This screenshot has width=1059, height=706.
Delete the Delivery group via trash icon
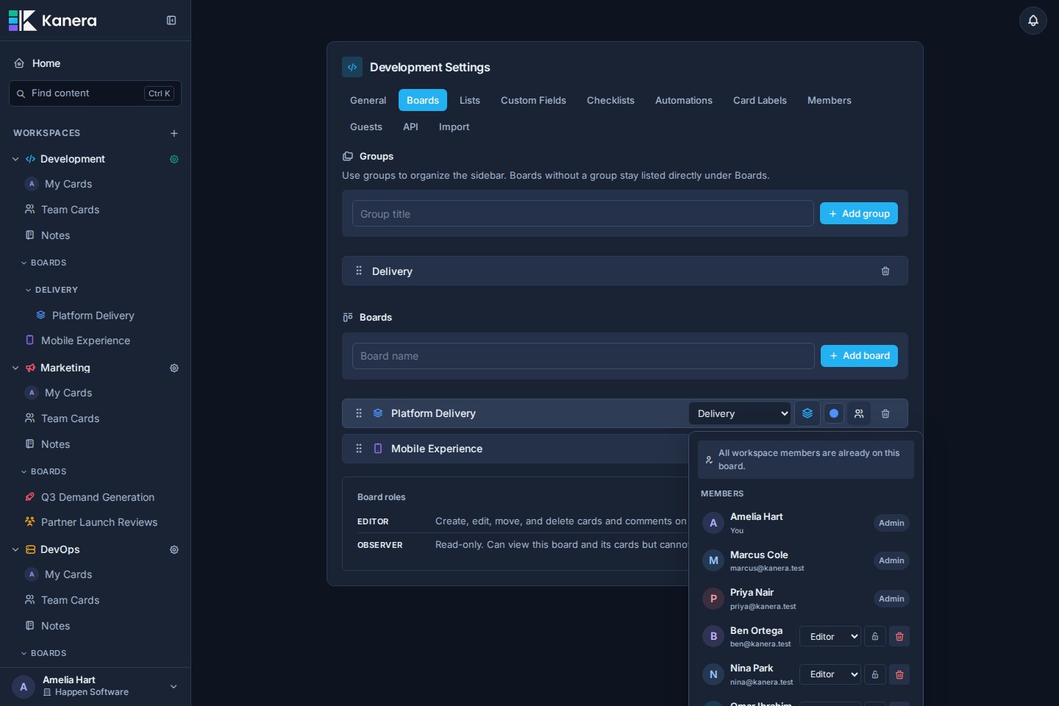click(x=885, y=271)
